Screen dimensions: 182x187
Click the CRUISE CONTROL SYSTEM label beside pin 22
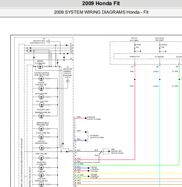(95, 176)
